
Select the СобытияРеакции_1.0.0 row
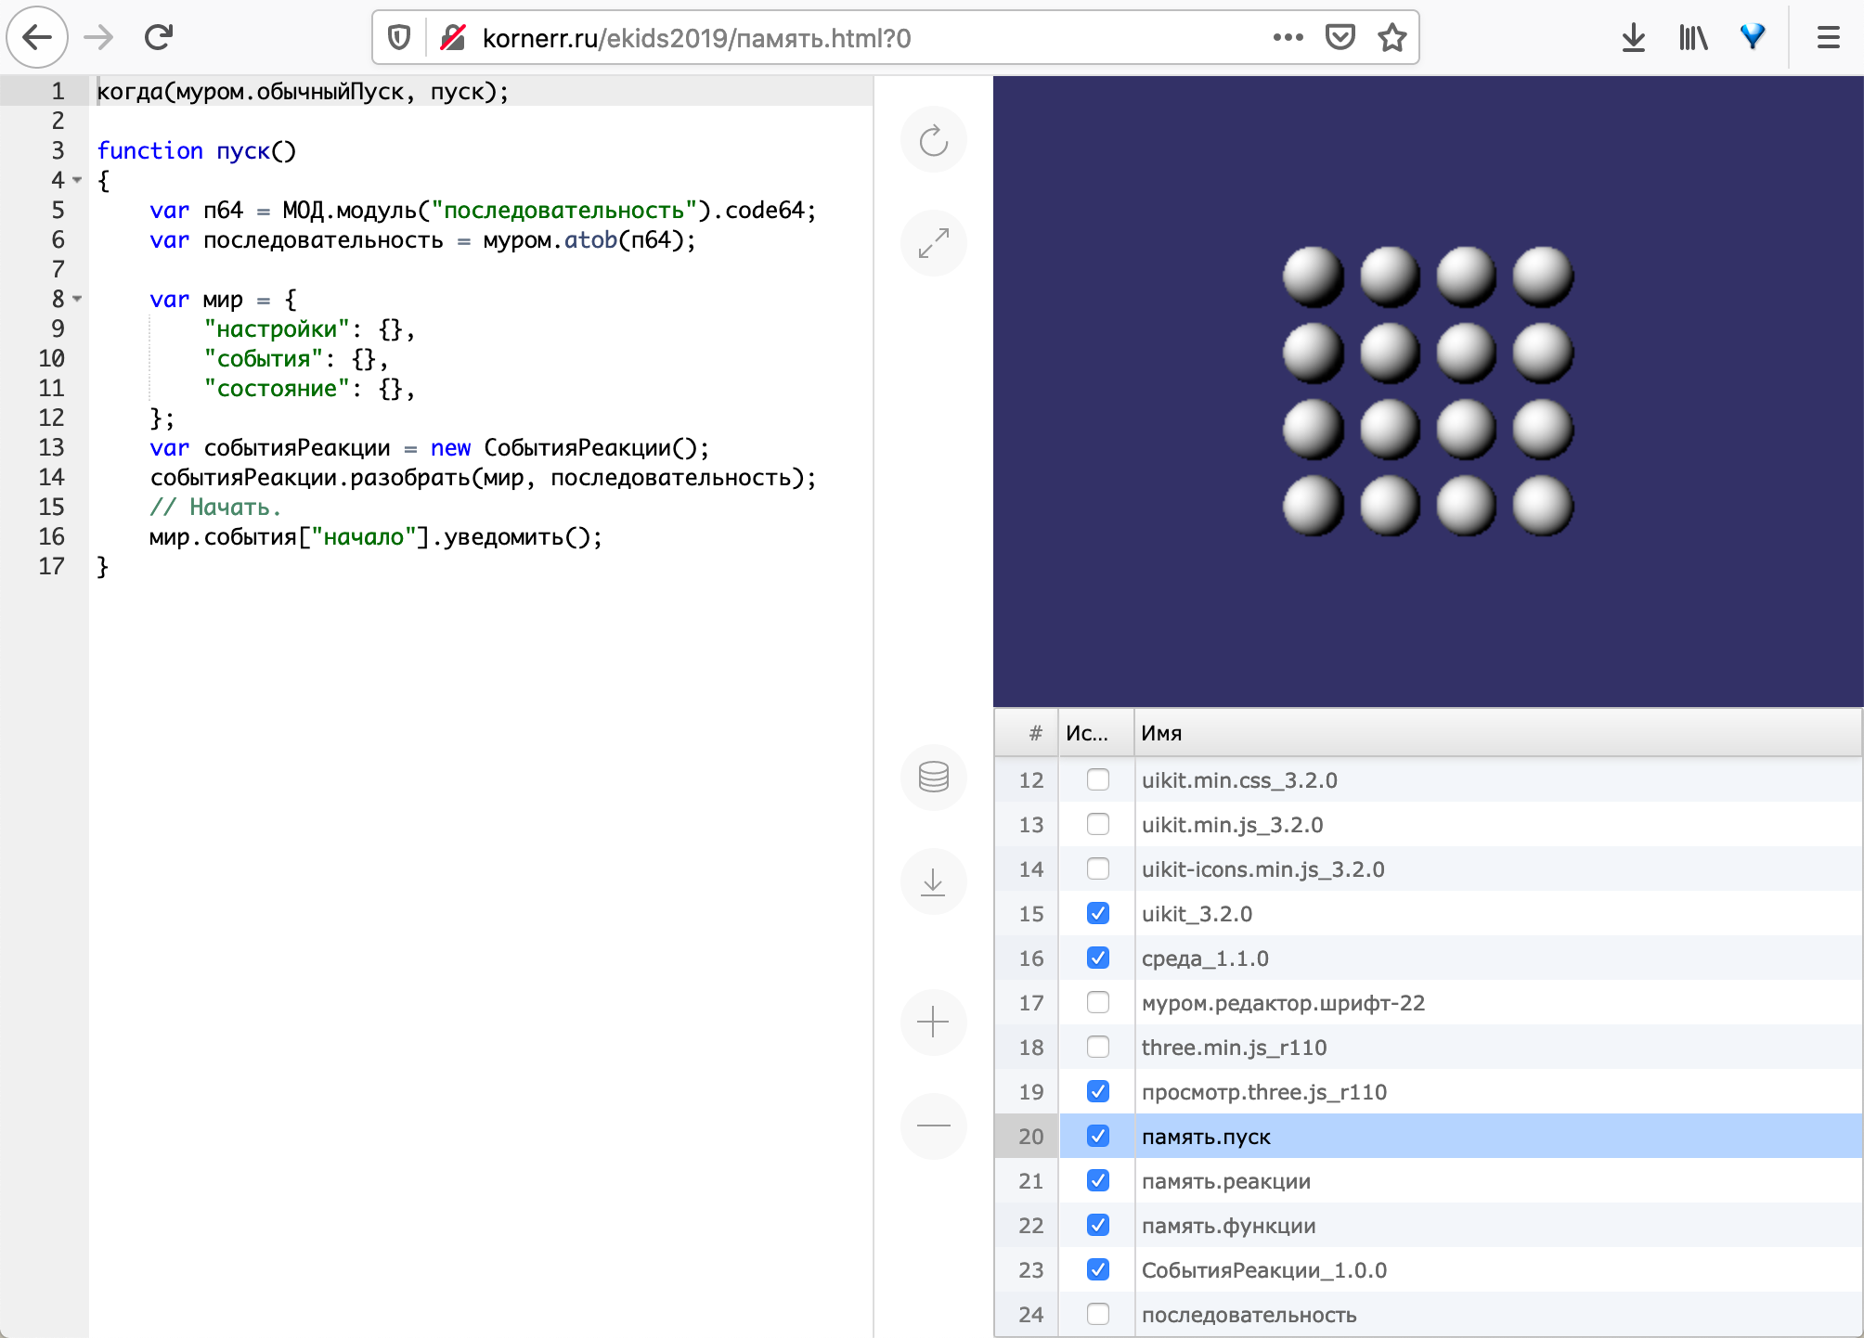1263,1270
